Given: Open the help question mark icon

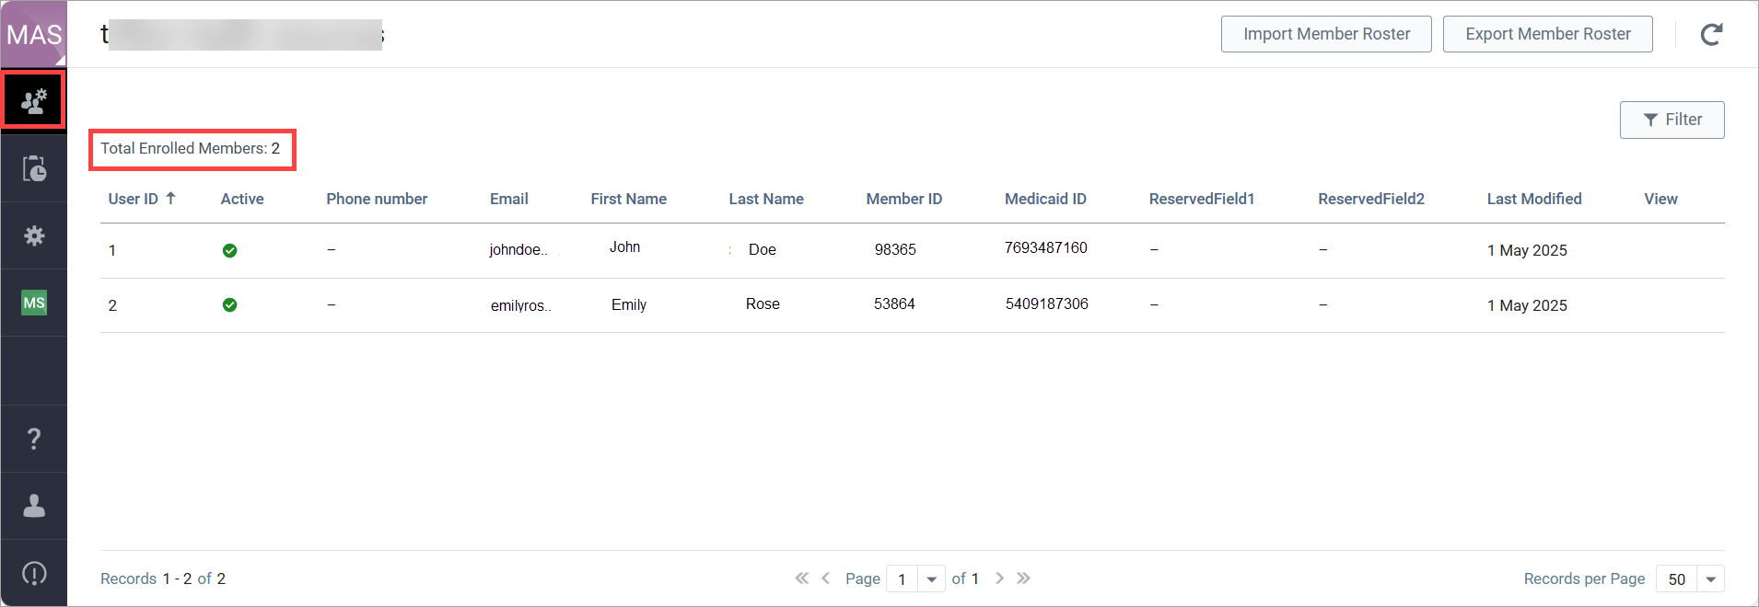Looking at the screenshot, I should 34,439.
